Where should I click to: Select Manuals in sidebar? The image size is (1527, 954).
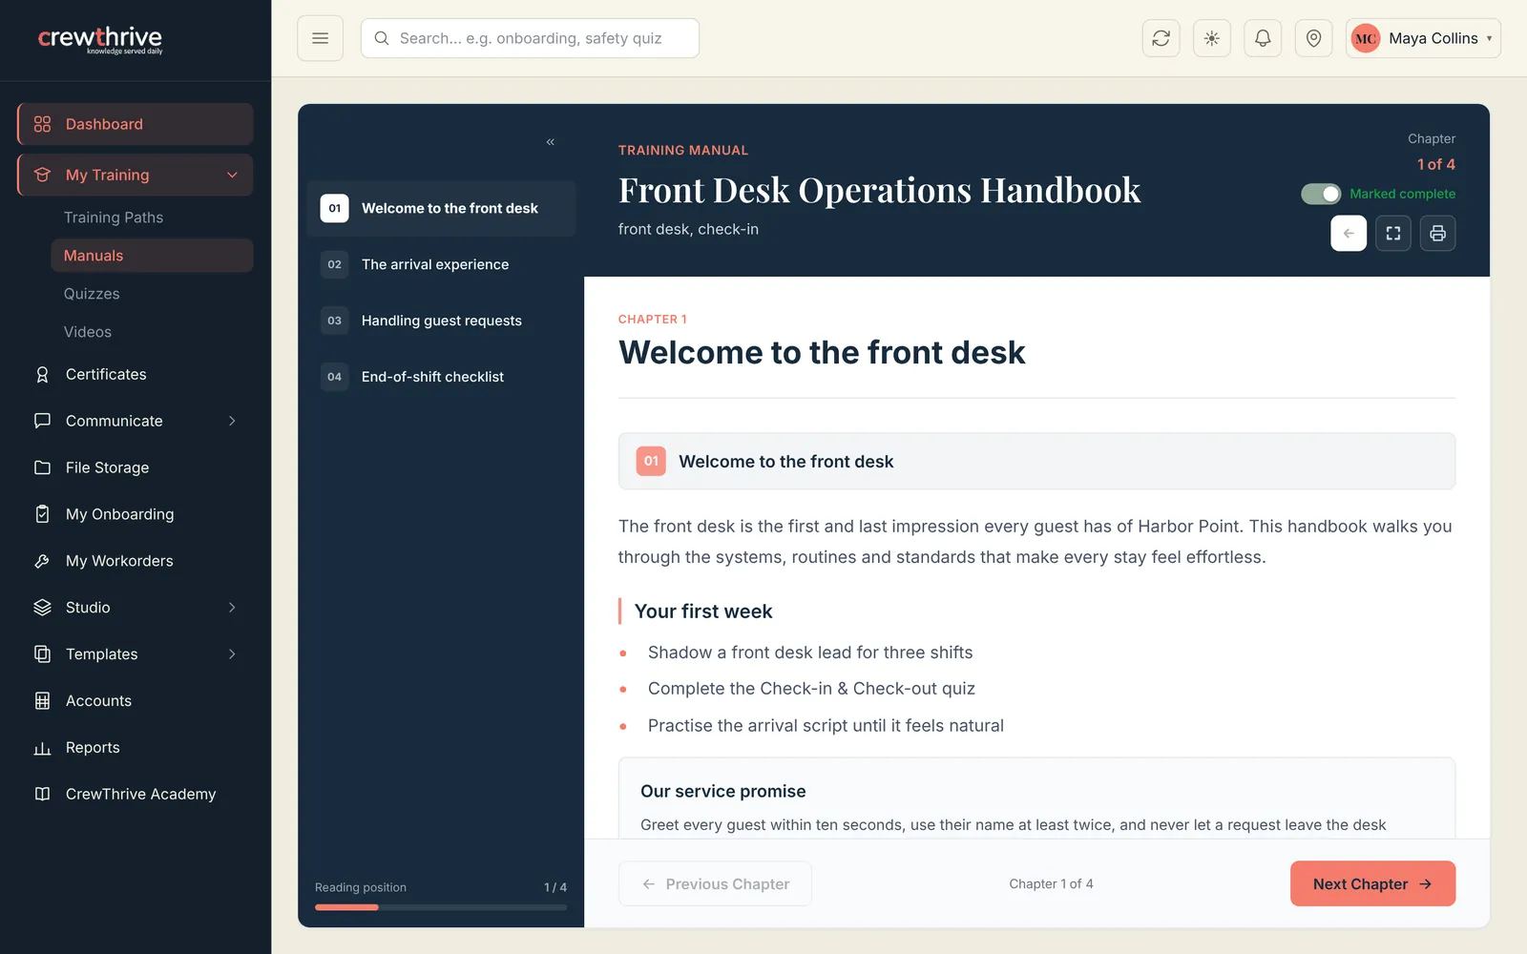click(152, 256)
